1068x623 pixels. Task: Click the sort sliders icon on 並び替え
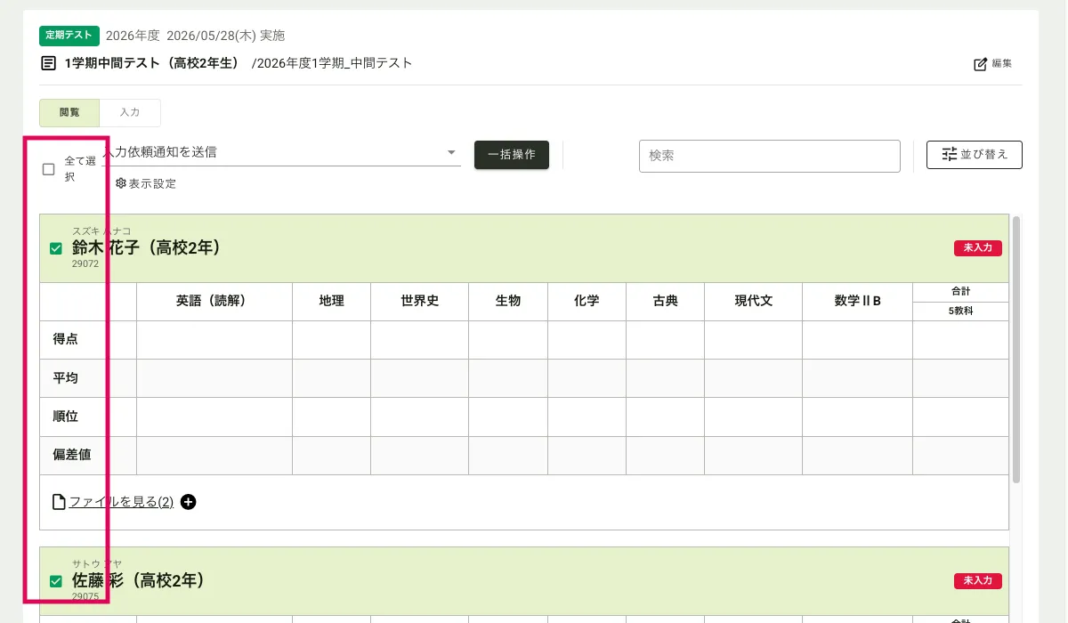click(x=949, y=154)
